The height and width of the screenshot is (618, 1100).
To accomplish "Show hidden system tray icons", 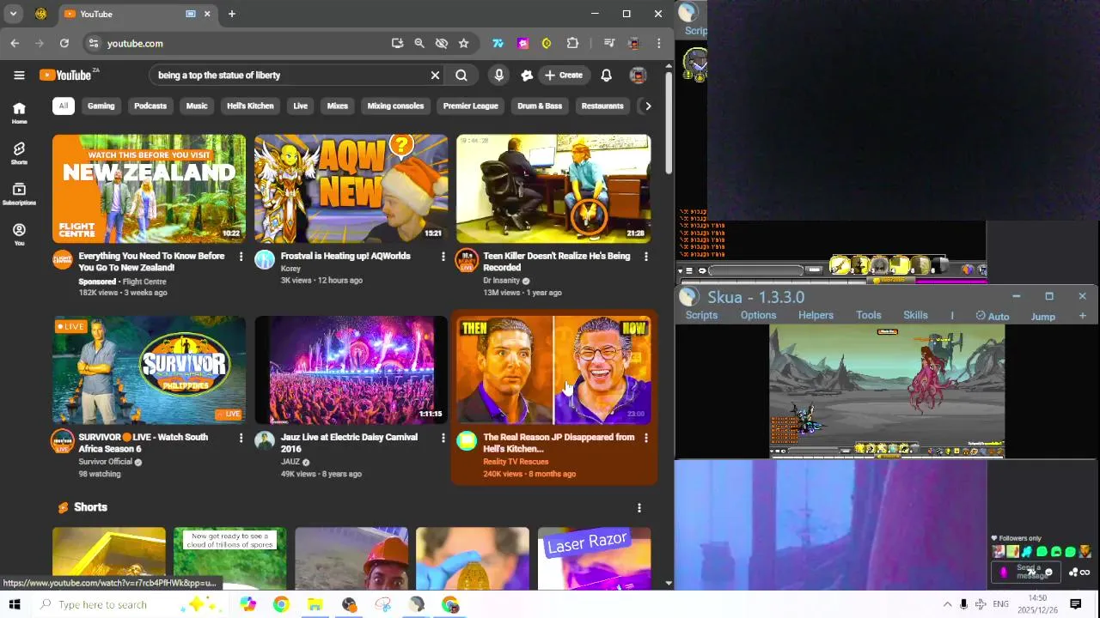I will pos(947,604).
